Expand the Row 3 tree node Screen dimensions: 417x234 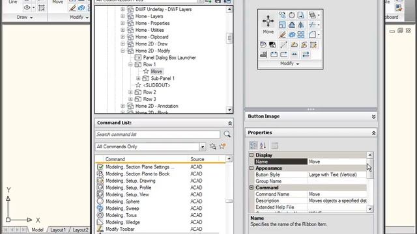pos(130,99)
